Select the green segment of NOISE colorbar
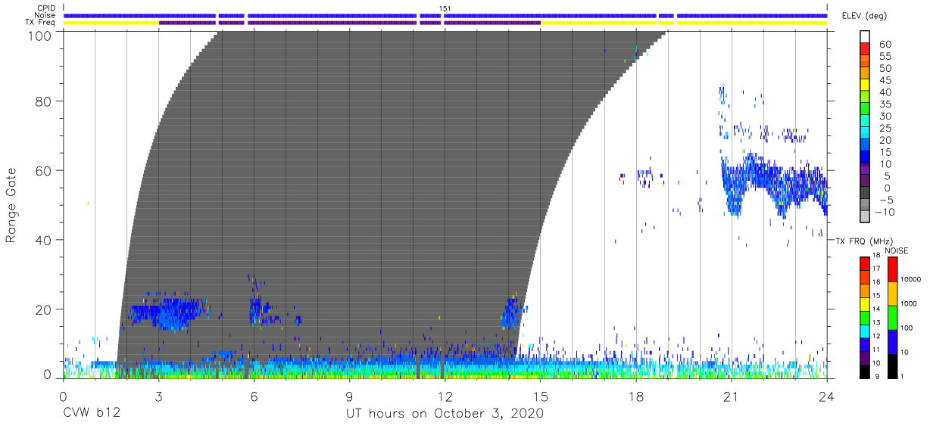The image size is (930, 429). click(x=893, y=317)
